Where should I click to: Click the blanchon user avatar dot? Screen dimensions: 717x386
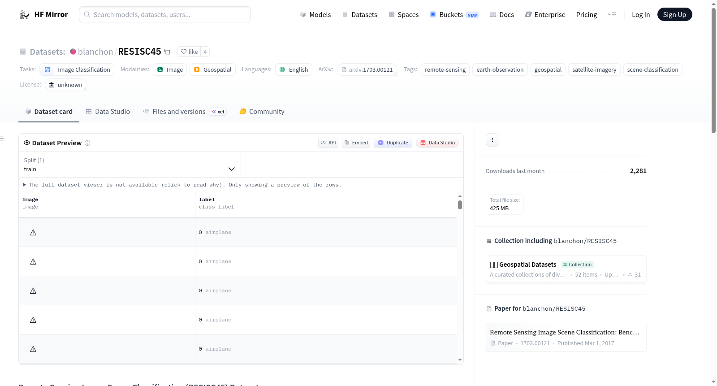[73, 52]
